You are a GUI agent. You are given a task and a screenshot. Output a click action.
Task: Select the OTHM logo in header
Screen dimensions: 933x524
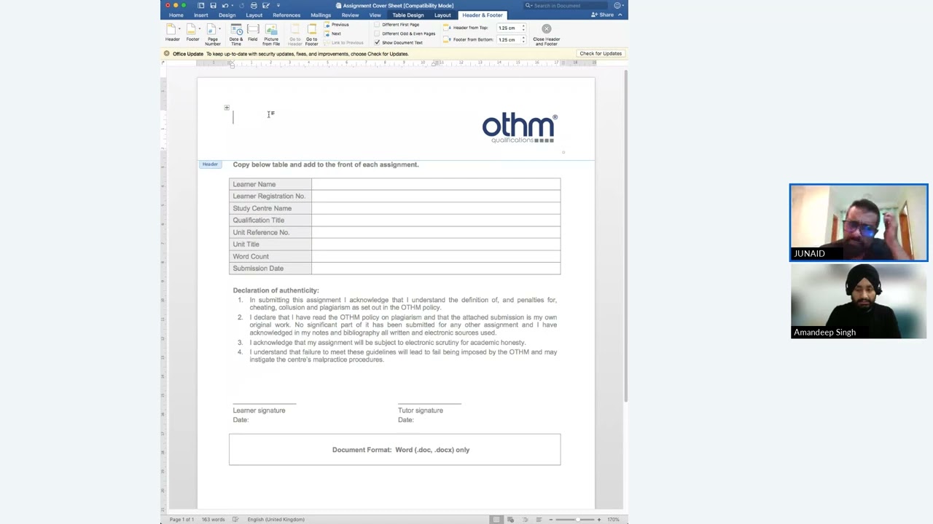(x=520, y=128)
